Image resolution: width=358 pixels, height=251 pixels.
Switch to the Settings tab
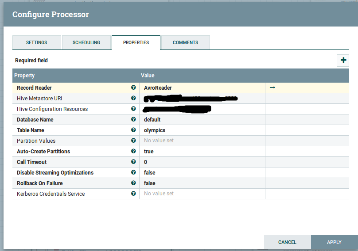tap(36, 42)
